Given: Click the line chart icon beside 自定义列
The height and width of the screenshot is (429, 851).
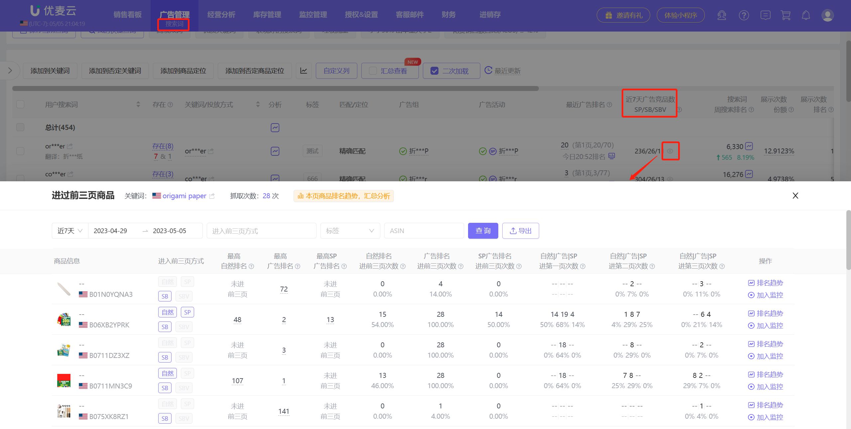Looking at the screenshot, I should (x=304, y=70).
